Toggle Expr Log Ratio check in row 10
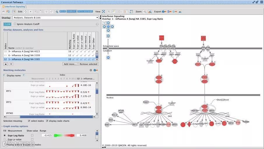The width and height of the screenshot is (264, 149). click(73, 51)
